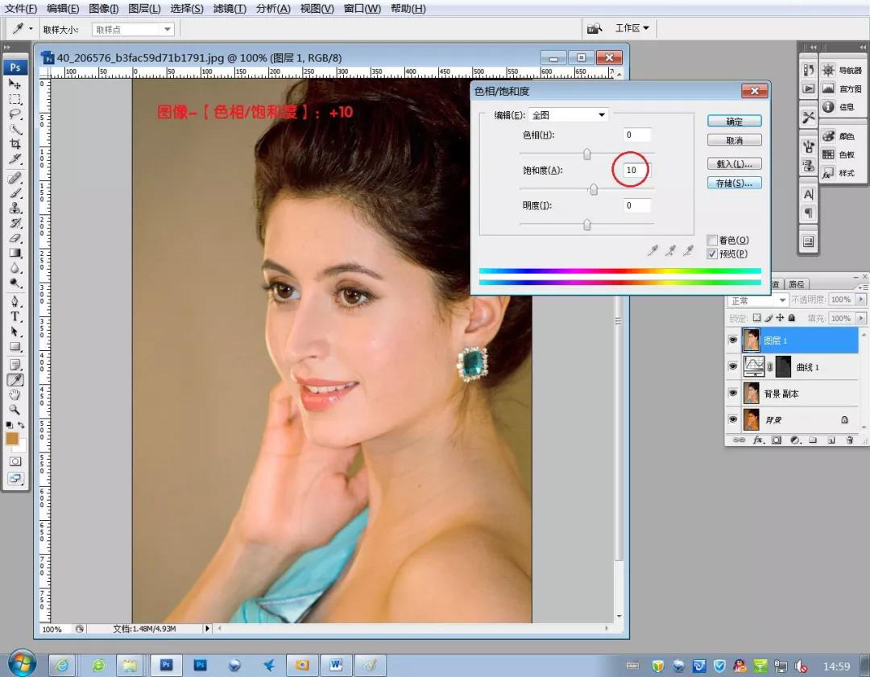This screenshot has height=677, width=870.
Task: Enable the 着色 (Colorize) checkbox
Action: 711,240
